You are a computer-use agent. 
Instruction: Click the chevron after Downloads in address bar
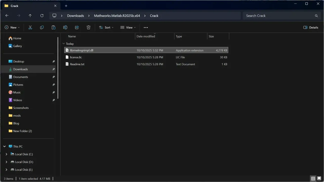pos(89,16)
